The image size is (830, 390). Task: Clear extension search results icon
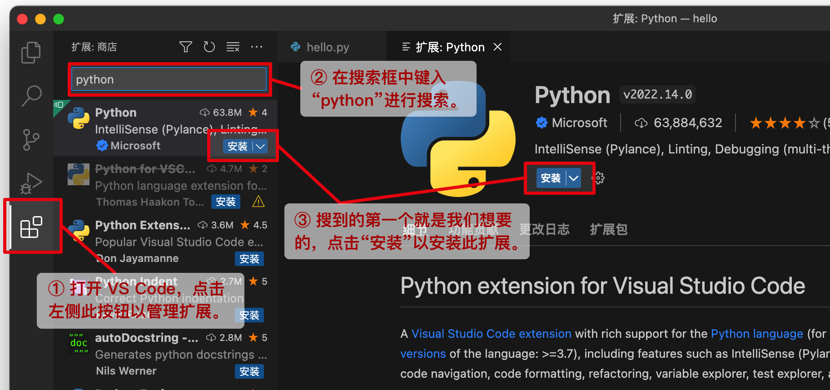[233, 47]
